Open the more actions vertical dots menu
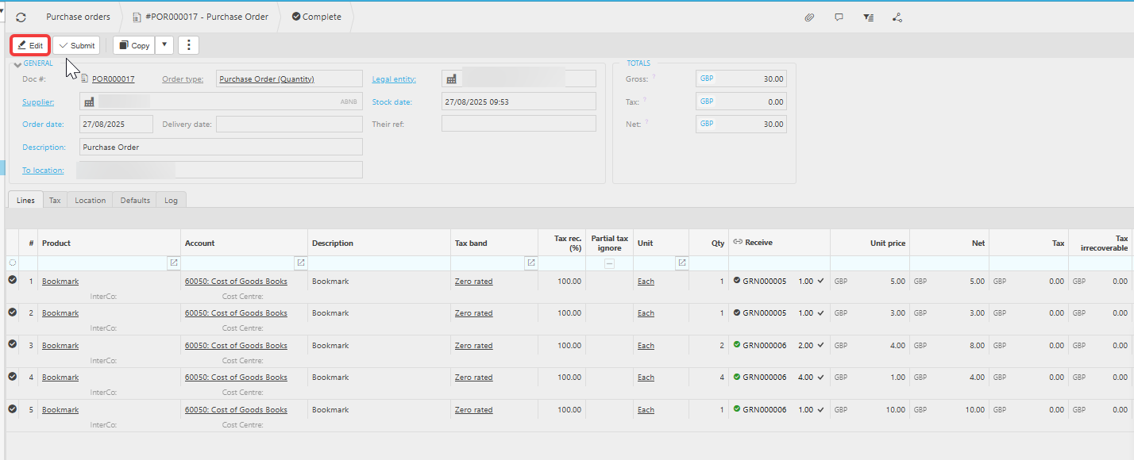Image resolution: width=1134 pixels, height=460 pixels. [x=188, y=45]
